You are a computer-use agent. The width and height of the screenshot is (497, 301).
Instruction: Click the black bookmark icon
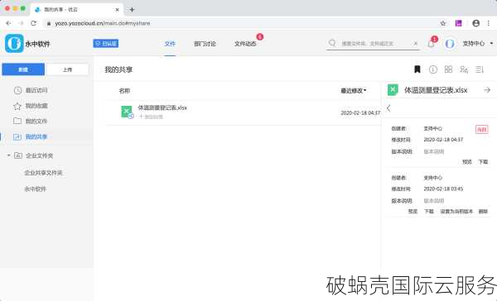pyautogui.click(x=417, y=69)
